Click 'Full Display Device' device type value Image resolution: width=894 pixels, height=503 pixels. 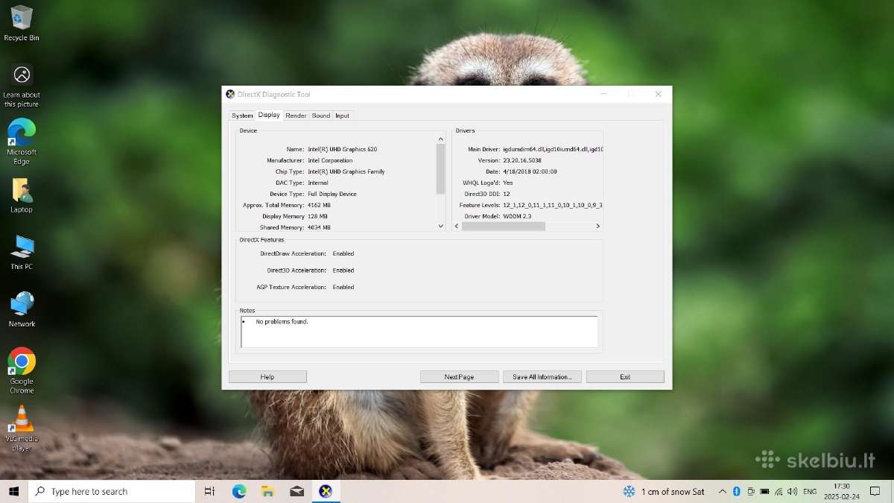[332, 194]
